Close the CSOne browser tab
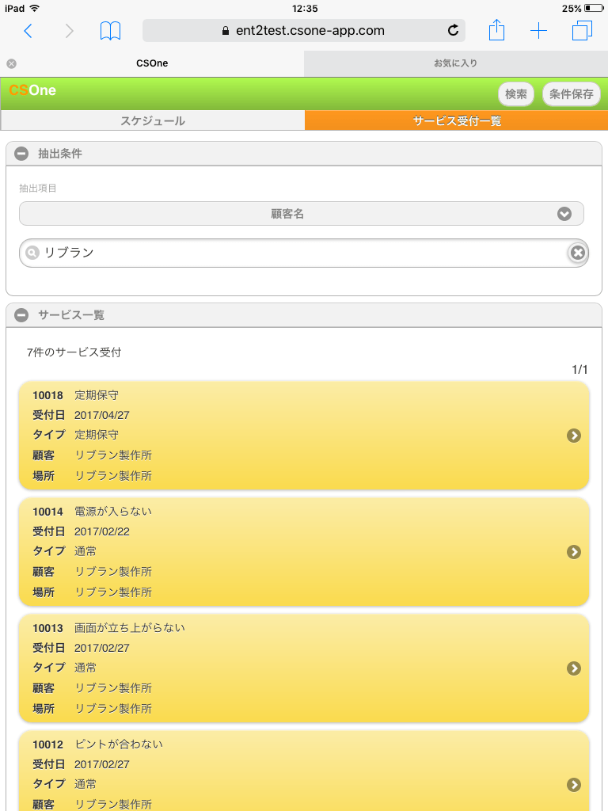 coord(11,63)
